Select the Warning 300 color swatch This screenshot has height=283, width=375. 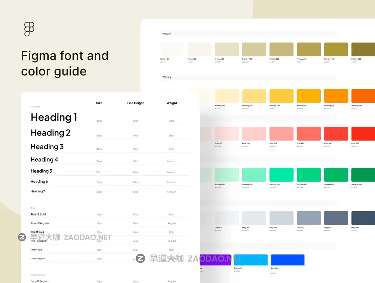point(281,95)
